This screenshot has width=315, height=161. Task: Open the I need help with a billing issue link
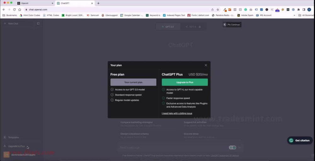pos(177,113)
